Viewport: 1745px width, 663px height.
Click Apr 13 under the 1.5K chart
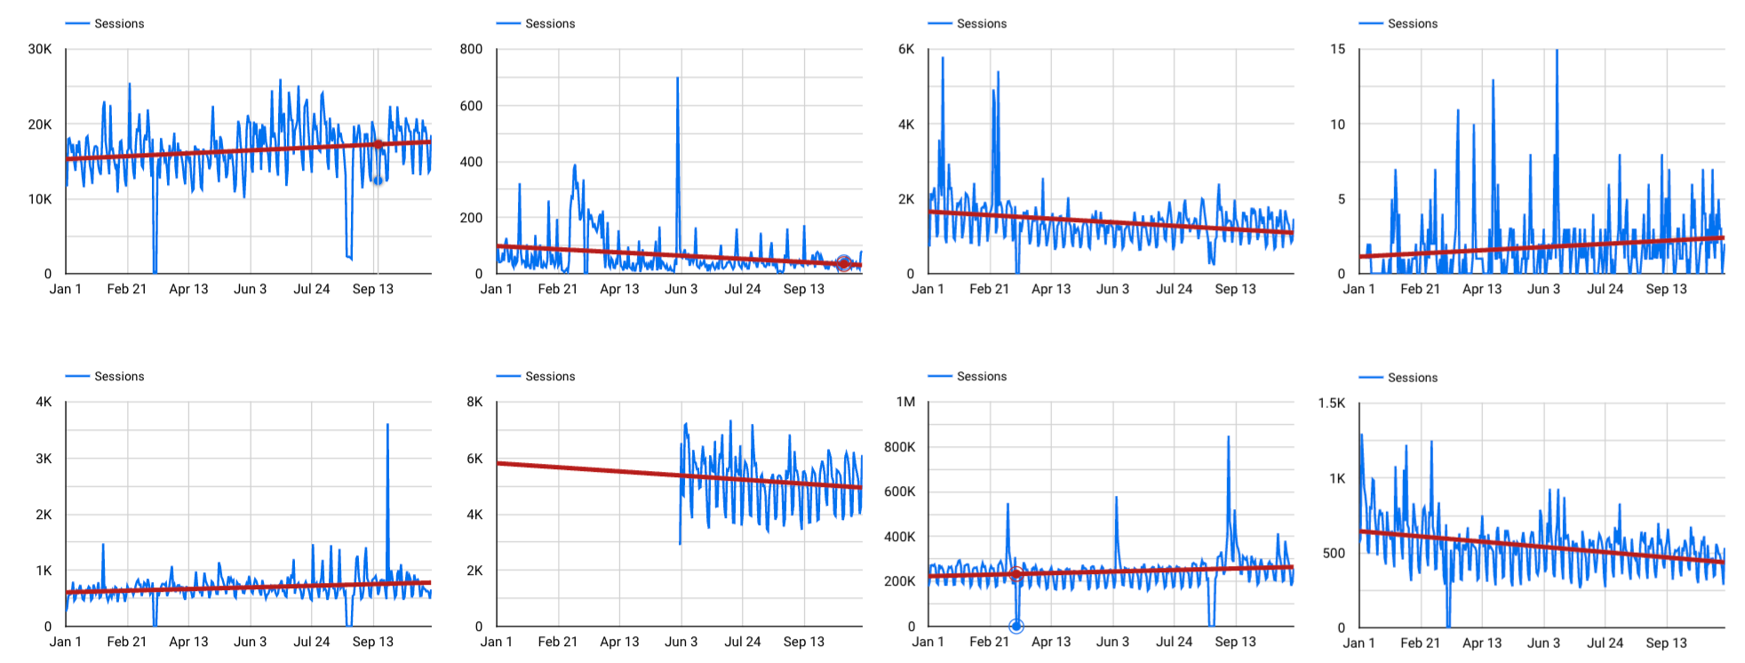1482,643
